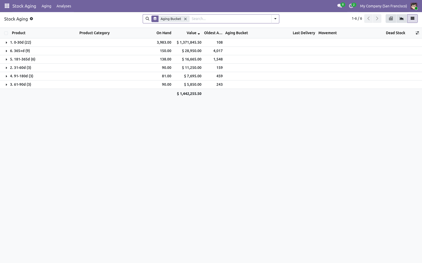Go to previous page of records
The height and width of the screenshot is (263, 422).
368,19
